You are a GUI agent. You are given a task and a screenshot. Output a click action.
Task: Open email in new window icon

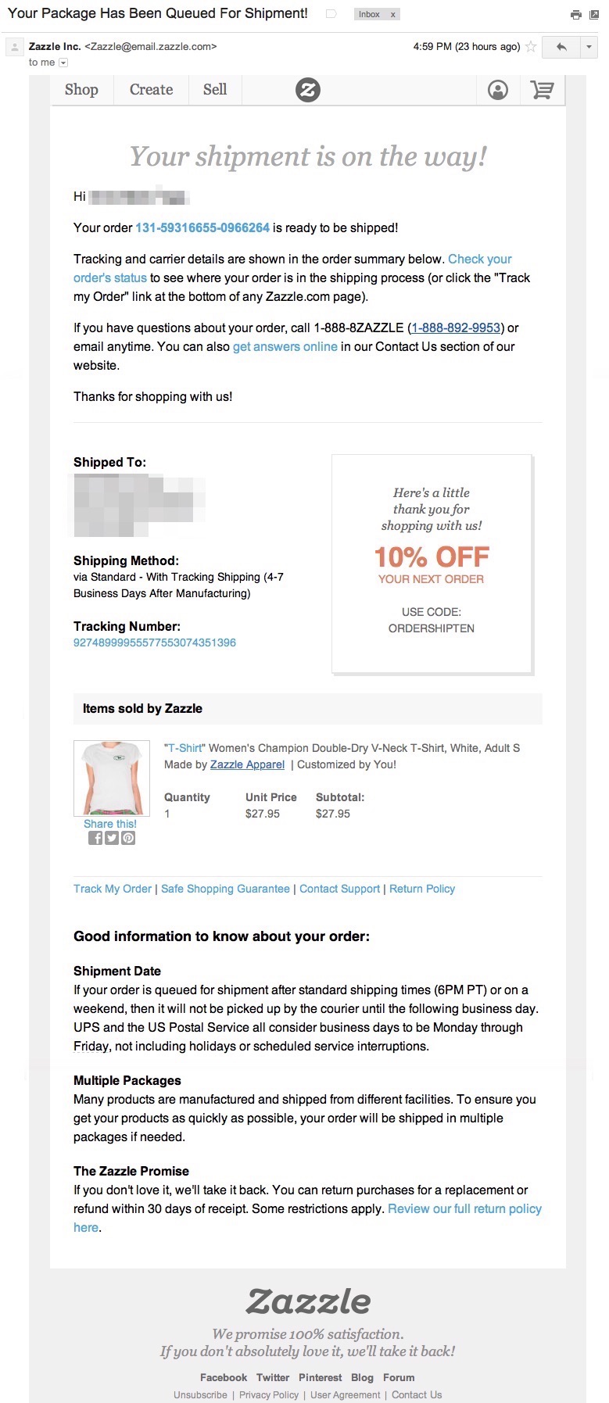click(594, 14)
